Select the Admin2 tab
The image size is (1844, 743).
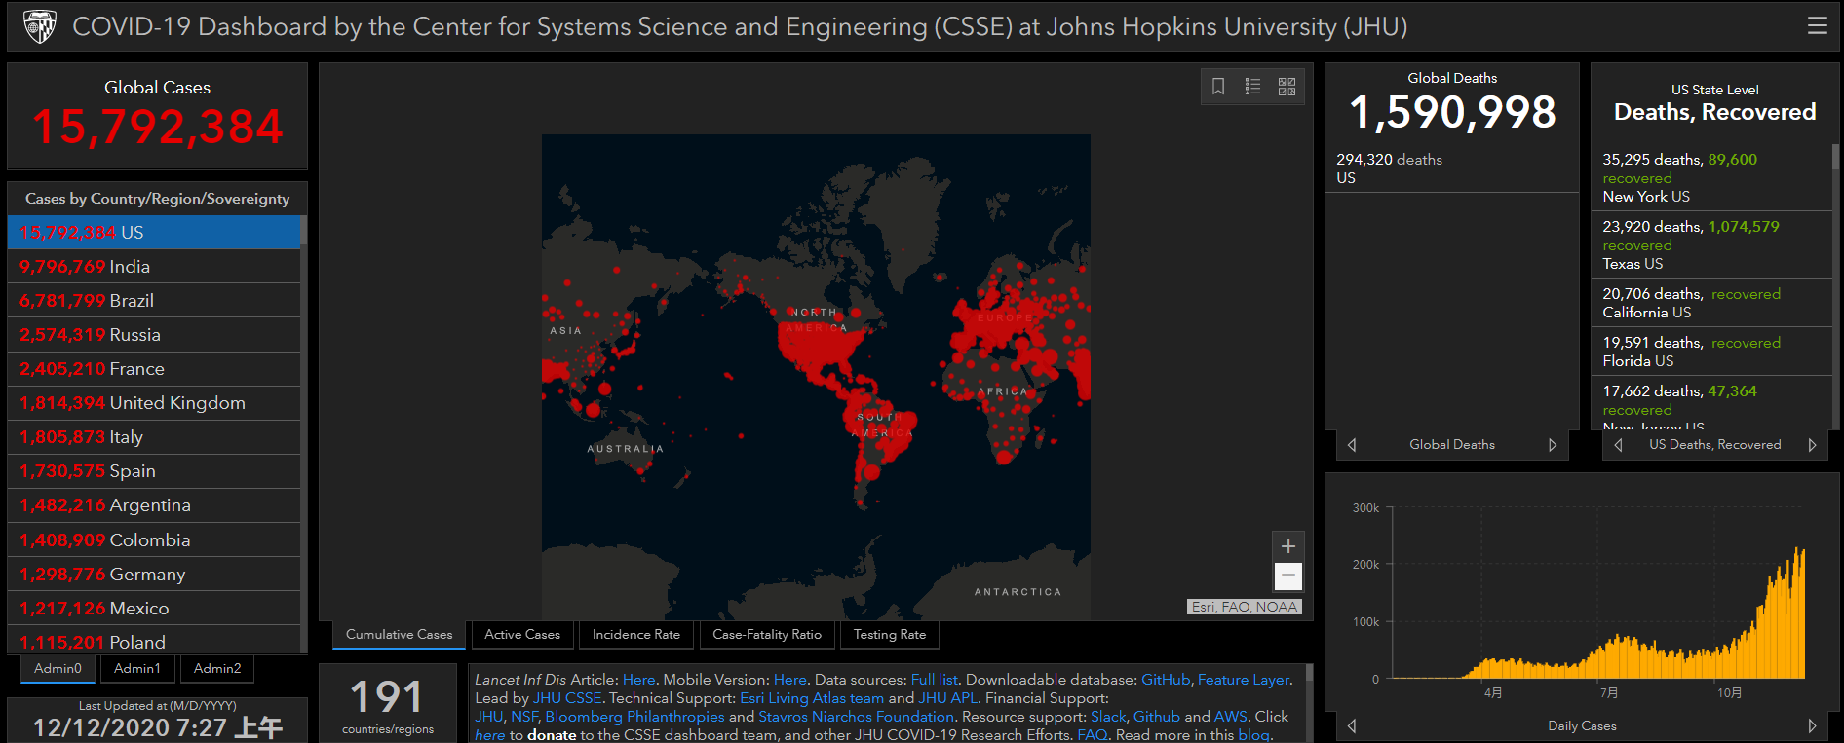click(217, 669)
